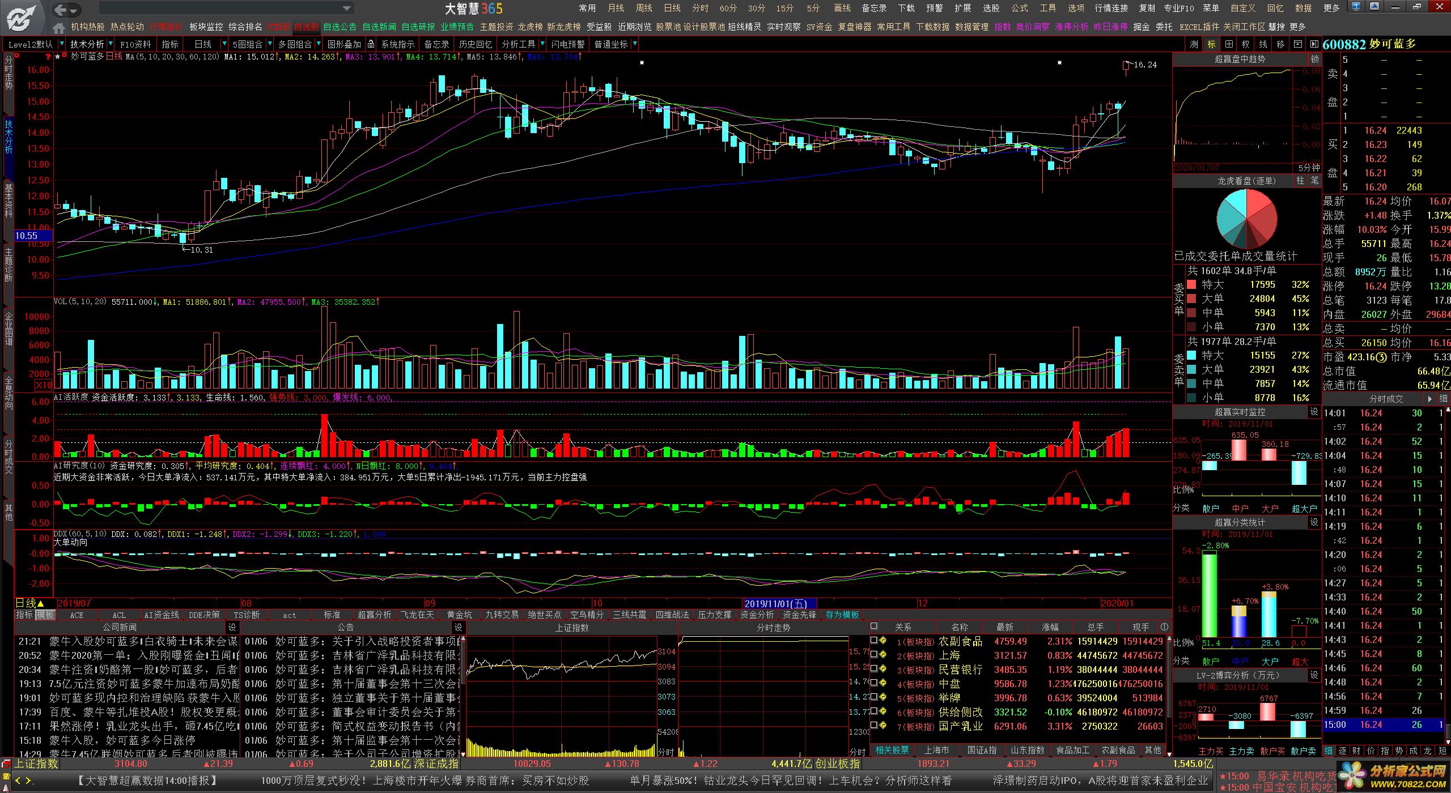
Task: Open the 技术分析 dropdown arrow
Action: tap(111, 44)
